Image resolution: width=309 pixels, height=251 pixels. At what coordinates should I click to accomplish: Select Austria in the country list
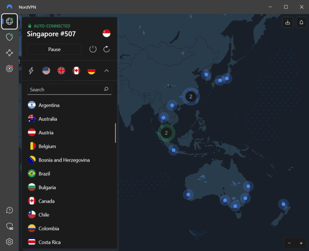[70, 133]
